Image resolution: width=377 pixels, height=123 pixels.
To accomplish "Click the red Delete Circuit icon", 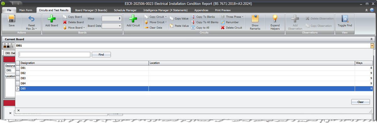I will pos(223,28).
